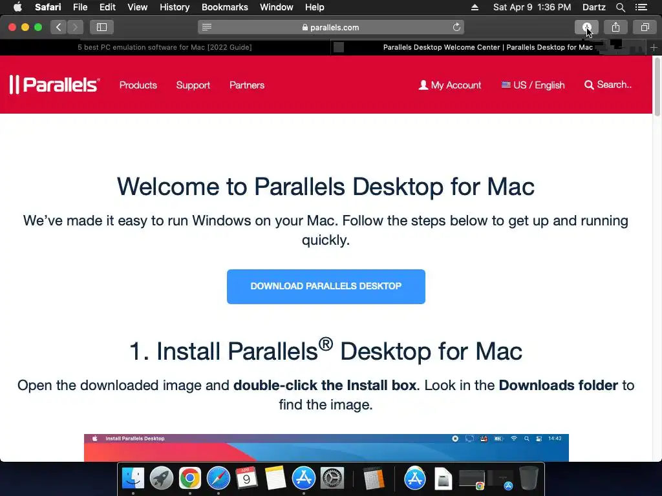Click the date and time in menu bar
The image size is (662, 496).
click(532, 7)
